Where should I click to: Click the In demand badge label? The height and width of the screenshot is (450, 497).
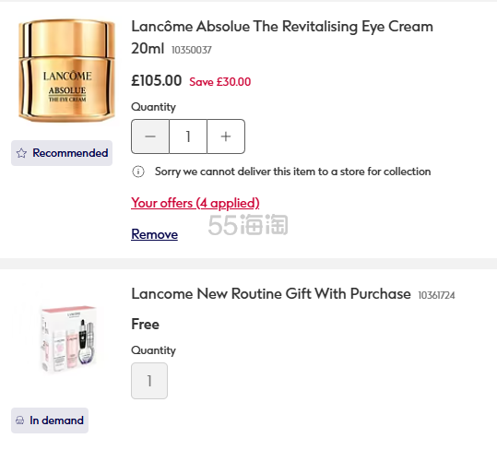pos(57,420)
